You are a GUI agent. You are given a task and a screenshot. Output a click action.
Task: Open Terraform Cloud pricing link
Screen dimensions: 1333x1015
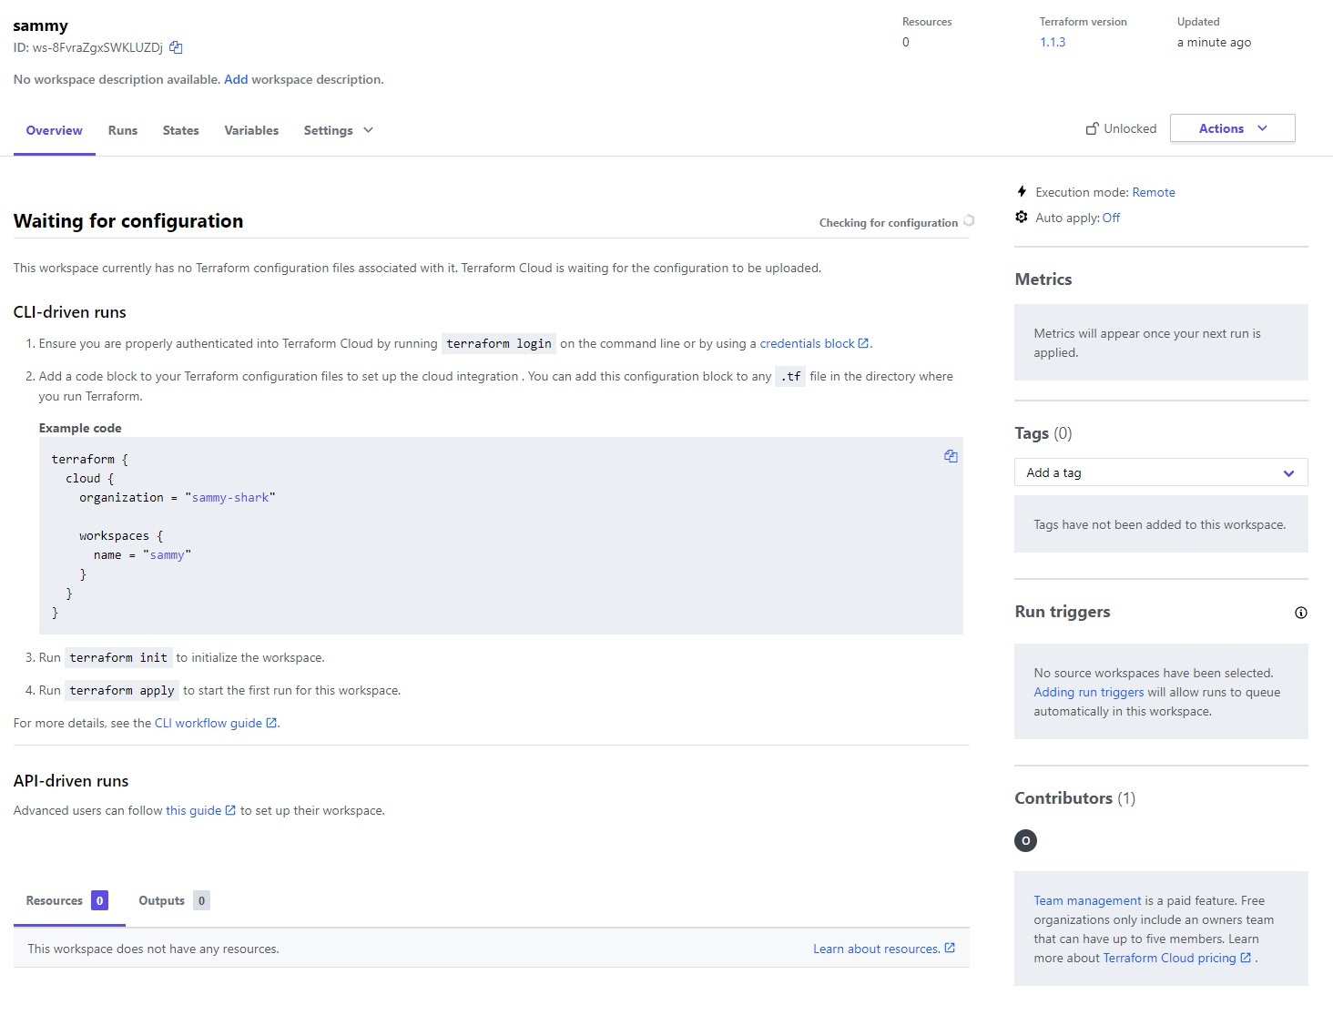pyautogui.click(x=1177, y=958)
